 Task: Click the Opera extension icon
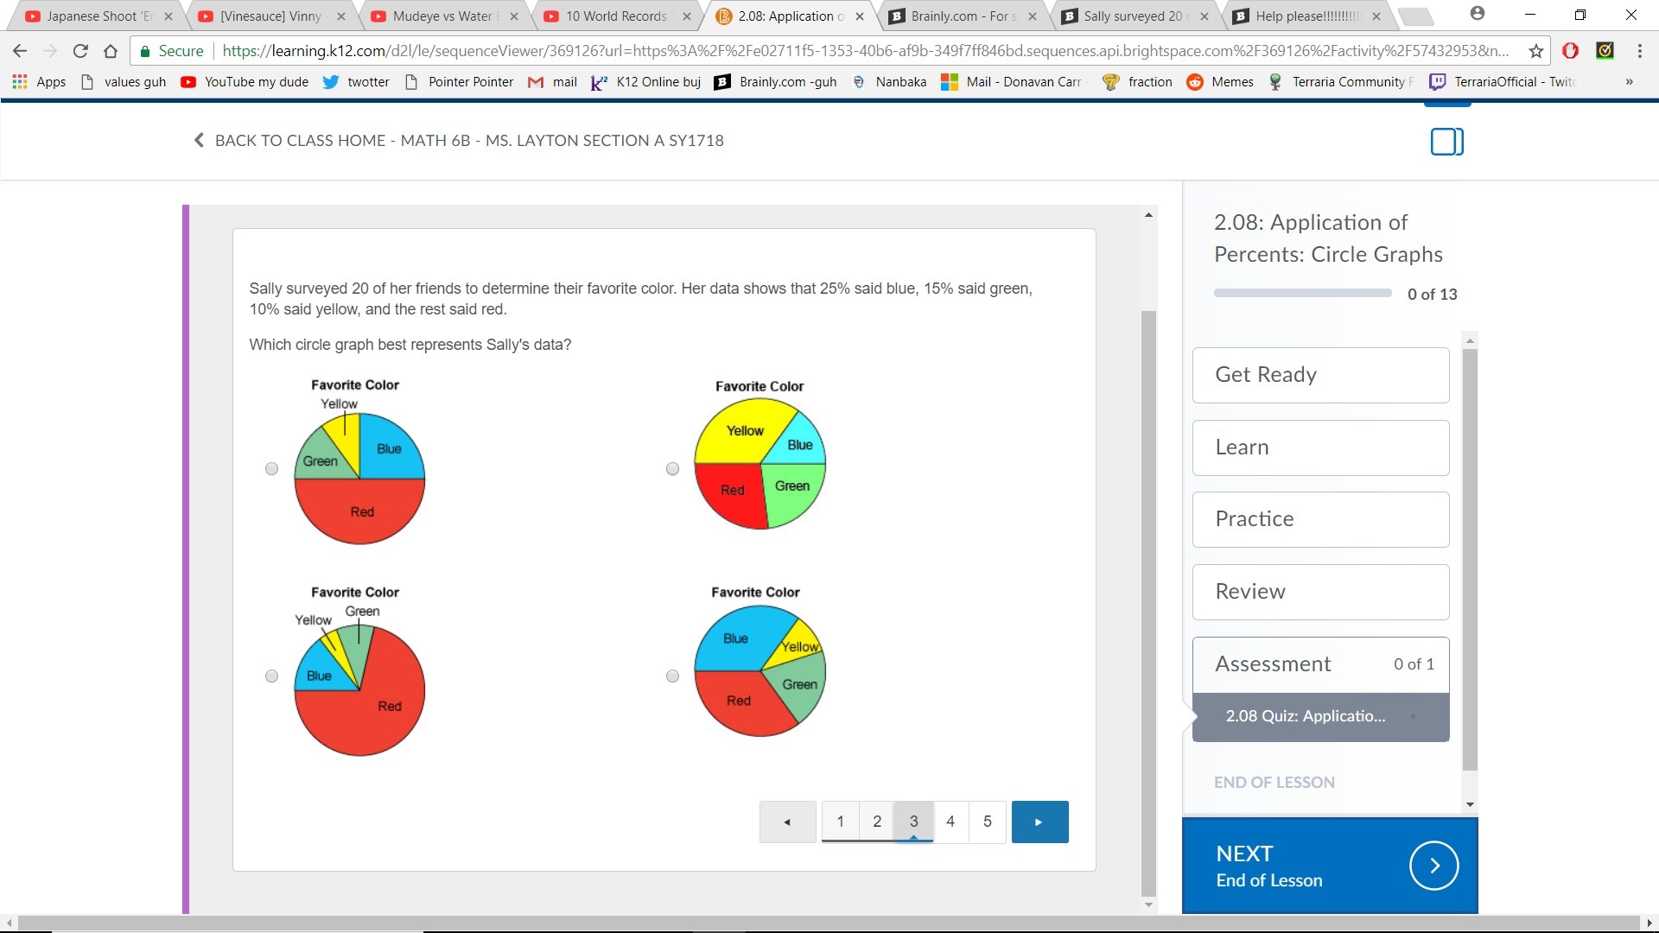coord(1571,51)
